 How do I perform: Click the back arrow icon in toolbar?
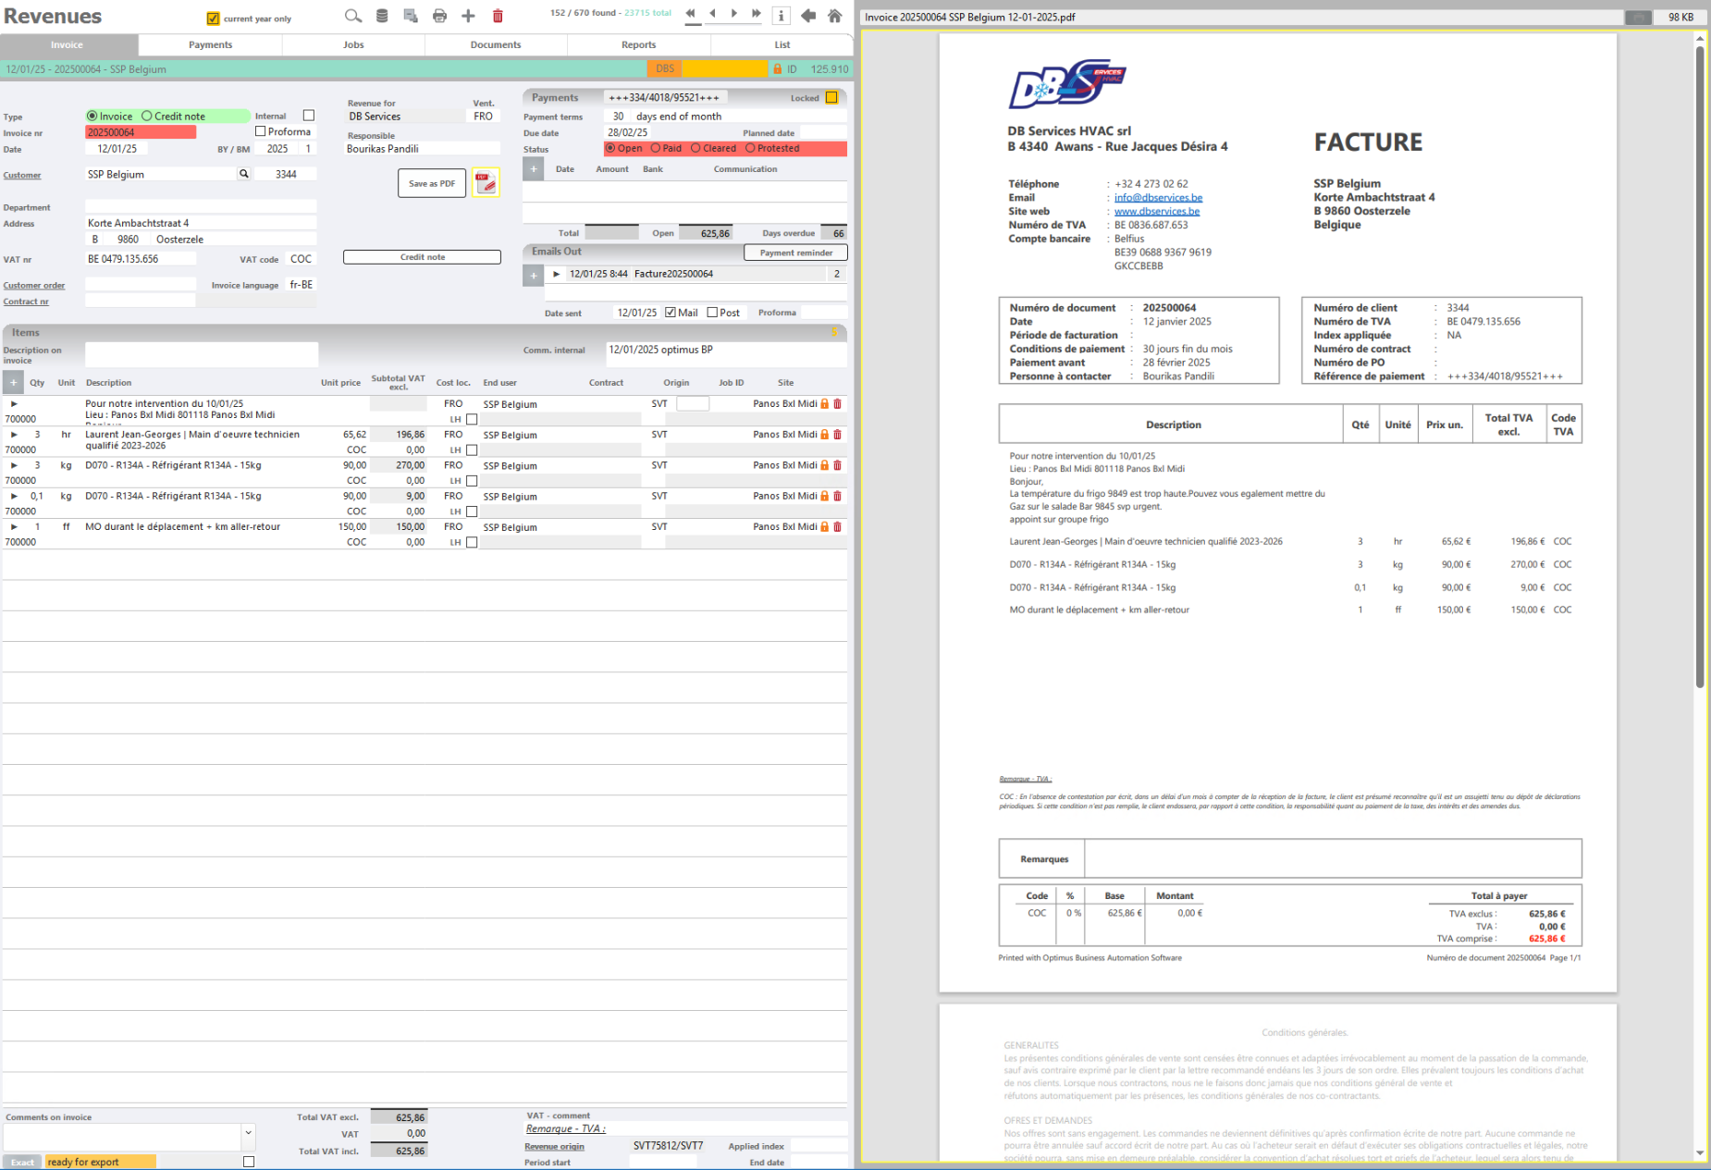tap(808, 16)
